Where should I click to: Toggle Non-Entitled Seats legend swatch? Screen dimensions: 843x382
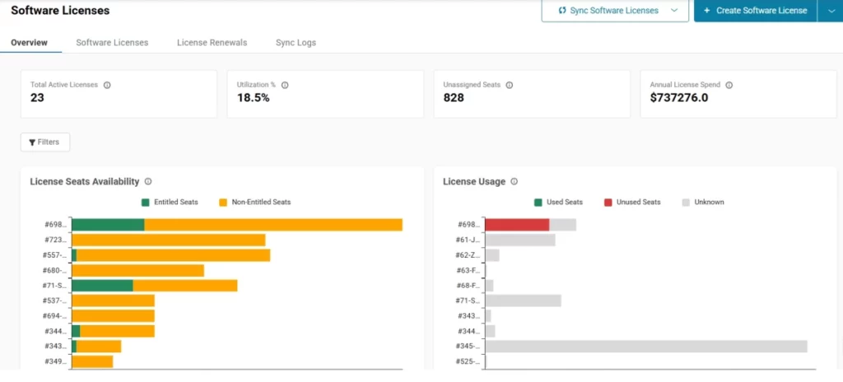223,203
